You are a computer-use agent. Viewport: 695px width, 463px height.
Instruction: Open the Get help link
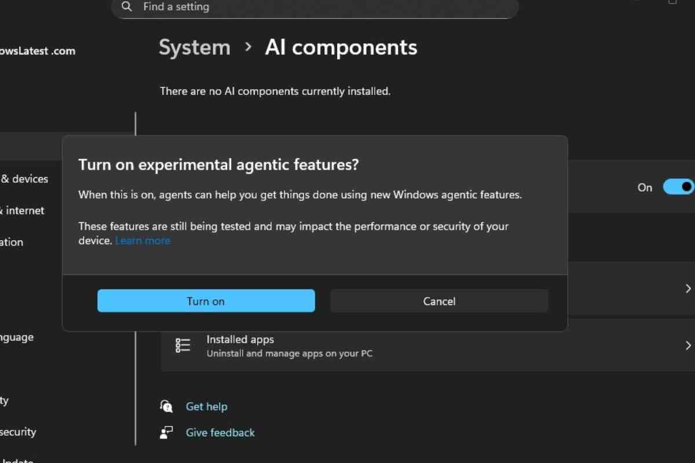[206, 406]
